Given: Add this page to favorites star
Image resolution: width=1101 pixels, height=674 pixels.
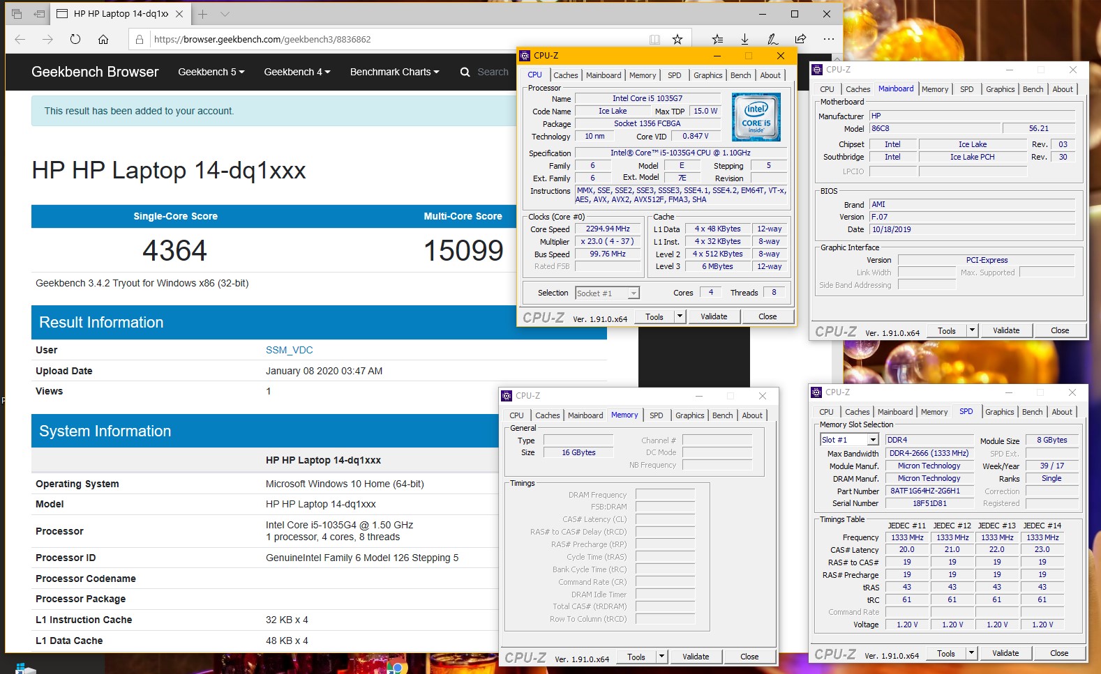Looking at the screenshot, I should (x=677, y=40).
